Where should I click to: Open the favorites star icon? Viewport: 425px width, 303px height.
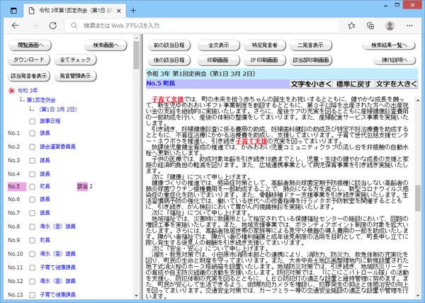coord(352,25)
